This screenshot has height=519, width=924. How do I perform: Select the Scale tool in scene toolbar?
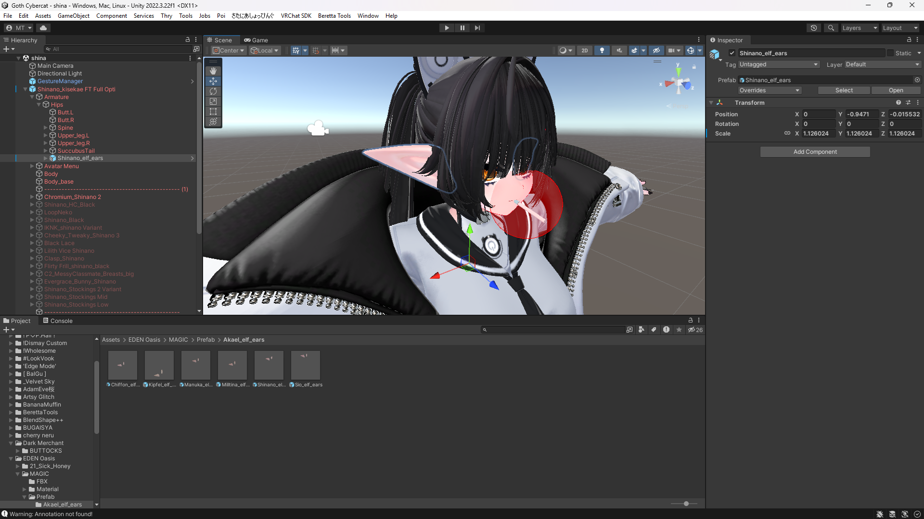pyautogui.click(x=213, y=101)
